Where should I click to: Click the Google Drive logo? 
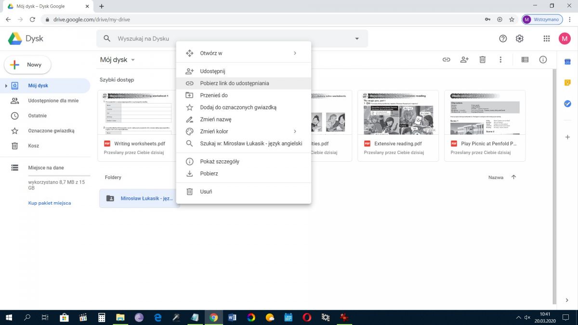click(26, 39)
